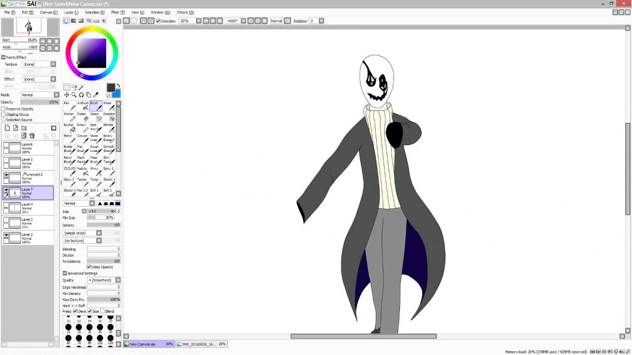The width and height of the screenshot is (632, 355).
Task: Select the Layer3 layer row
Action: click(28, 223)
